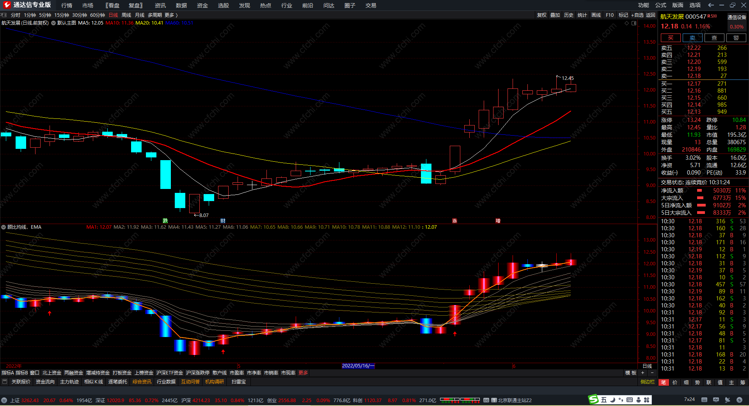Viewport: 749px width, 406px height.
Task: Open the 资金流向 bottom tab
Action: [45, 382]
